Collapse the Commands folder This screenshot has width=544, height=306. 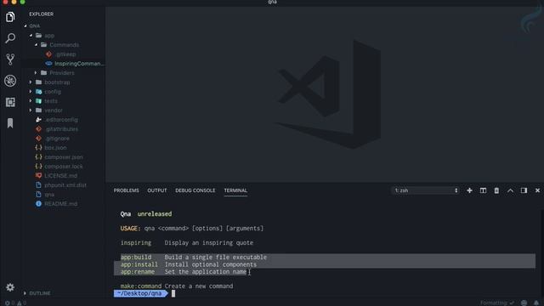(x=36, y=45)
